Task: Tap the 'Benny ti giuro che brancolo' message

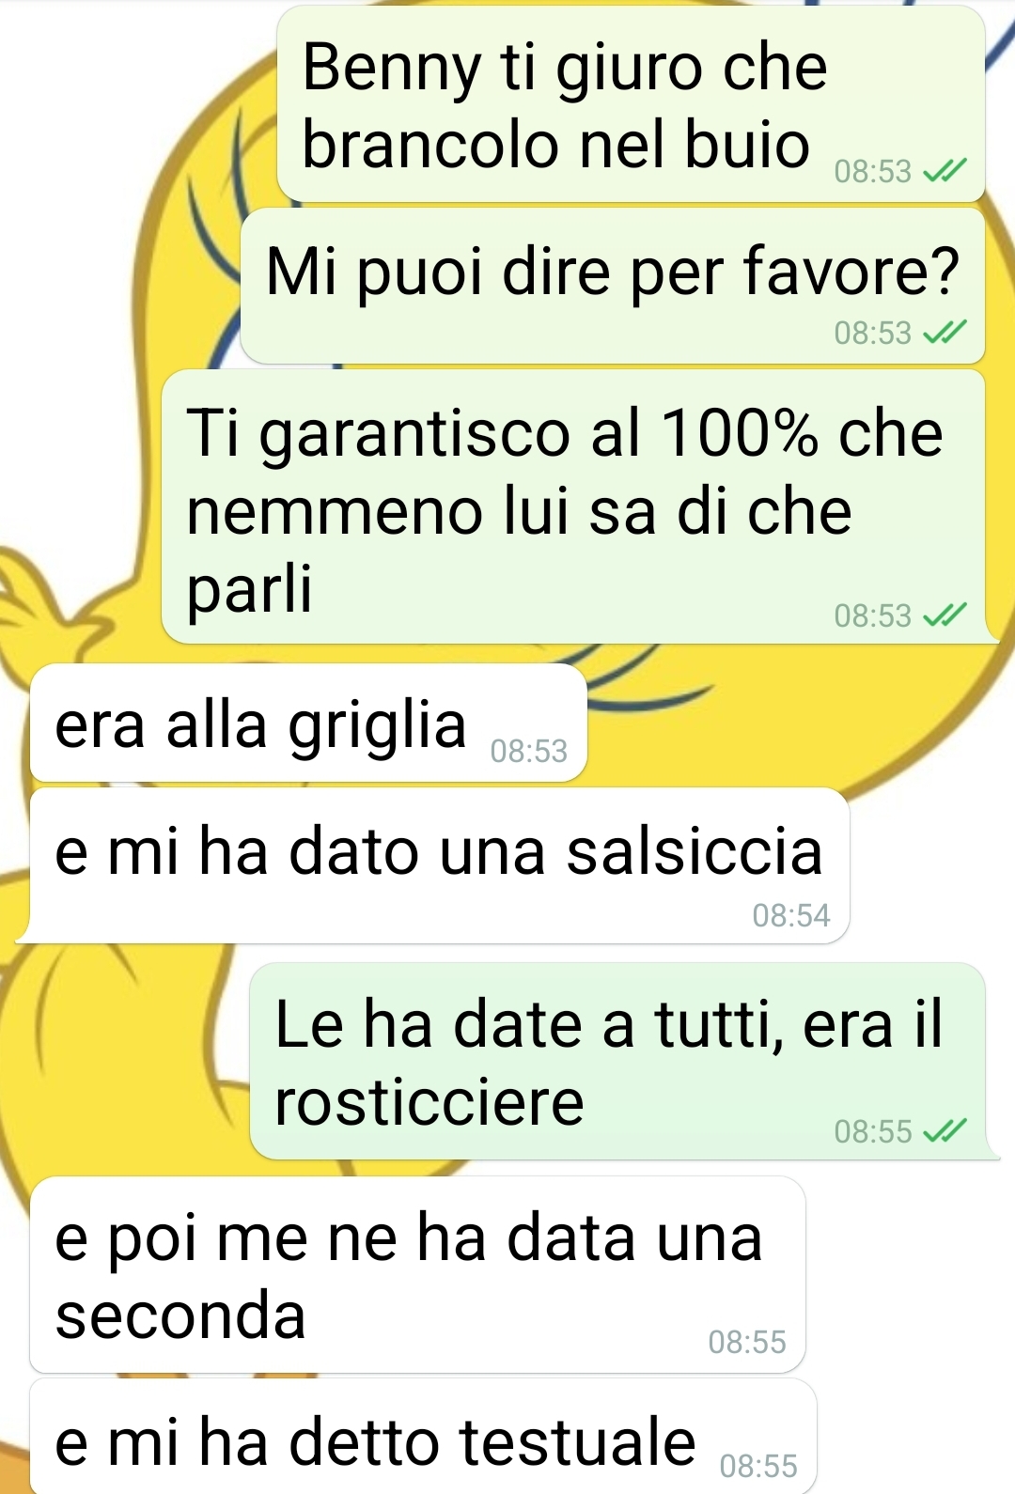Action: pyautogui.click(x=631, y=103)
